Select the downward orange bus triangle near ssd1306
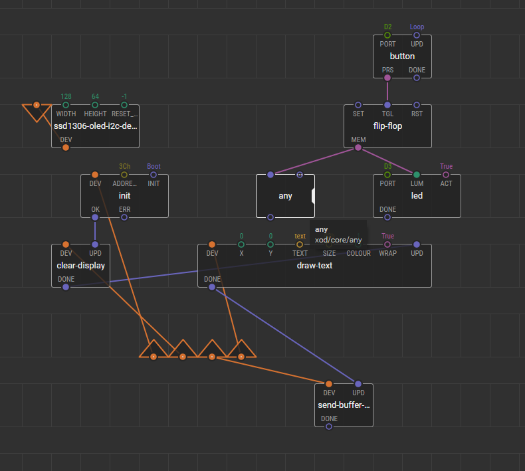 pyautogui.click(x=37, y=112)
